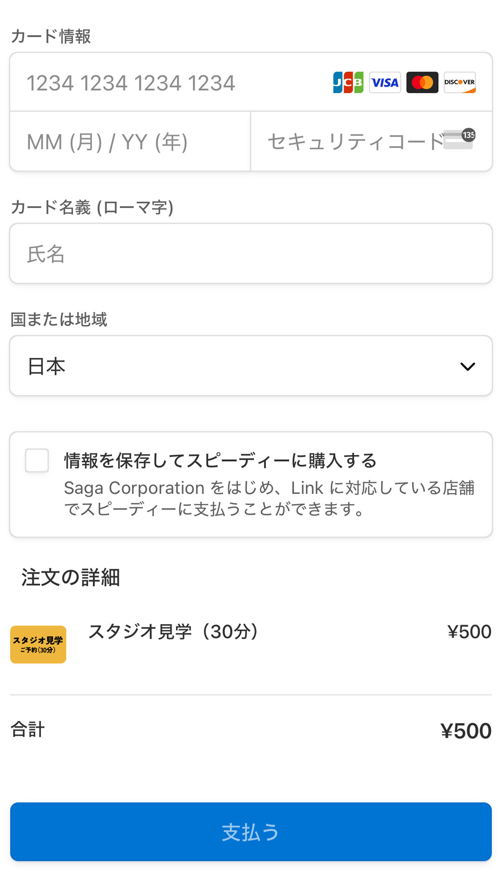Click the 注文の詳細 order details heading
502x881 pixels.
71,577
